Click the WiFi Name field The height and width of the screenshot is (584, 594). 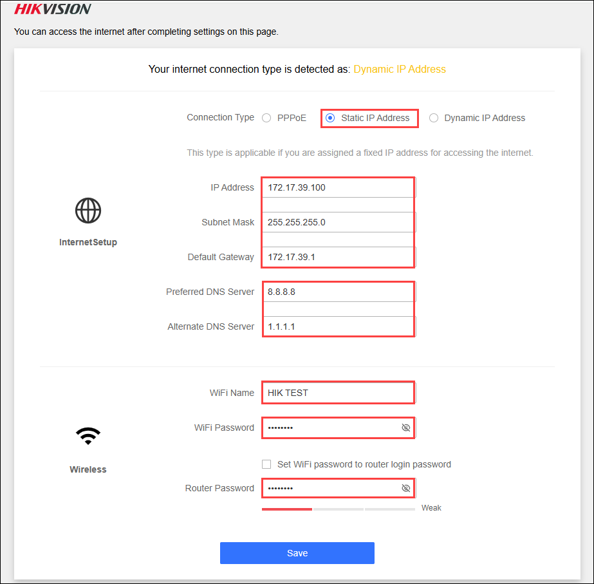(x=337, y=393)
